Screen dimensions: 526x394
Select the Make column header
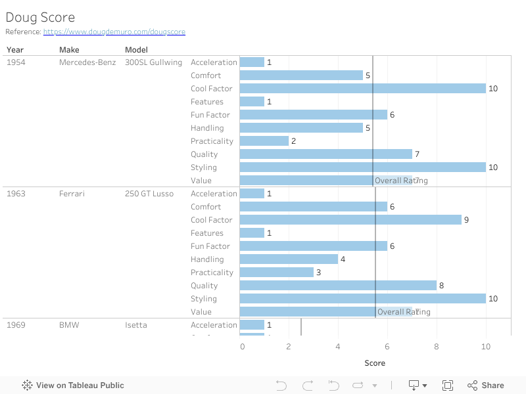click(69, 50)
